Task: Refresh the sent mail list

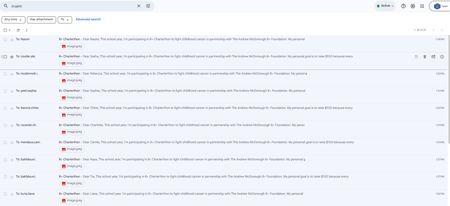Action: click(18, 30)
